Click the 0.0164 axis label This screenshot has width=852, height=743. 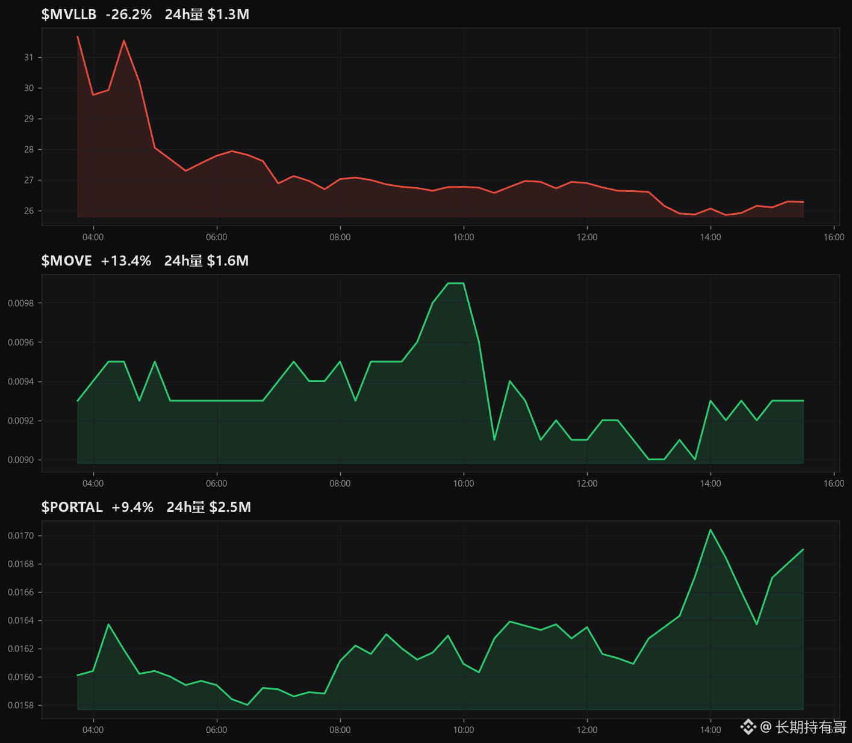click(21, 620)
